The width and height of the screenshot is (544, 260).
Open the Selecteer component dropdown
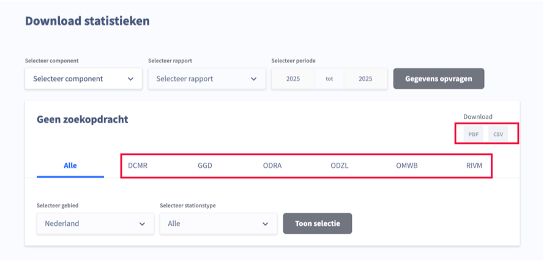[x=83, y=79]
